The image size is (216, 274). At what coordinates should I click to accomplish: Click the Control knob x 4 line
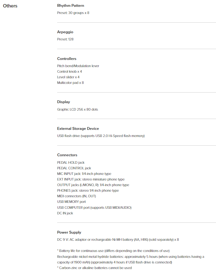[x=70, y=72]
